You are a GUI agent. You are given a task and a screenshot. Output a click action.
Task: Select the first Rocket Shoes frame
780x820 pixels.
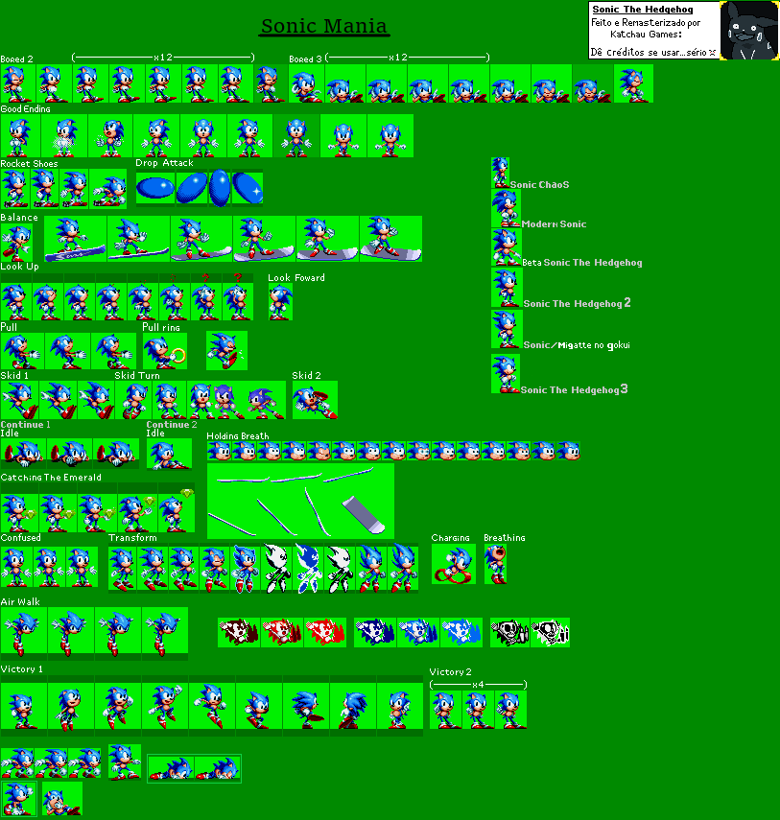pos(14,189)
